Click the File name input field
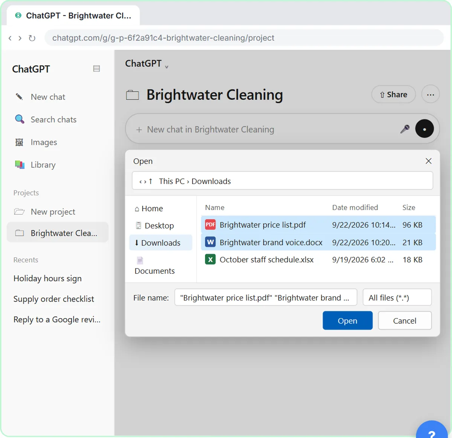 pyautogui.click(x=266, y=297)
